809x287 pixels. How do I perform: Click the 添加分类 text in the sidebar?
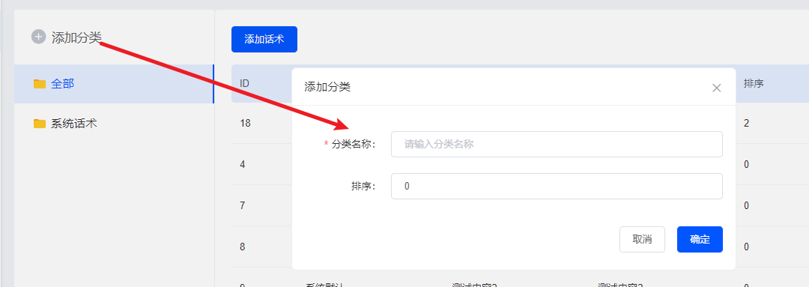tap(76, 37)
